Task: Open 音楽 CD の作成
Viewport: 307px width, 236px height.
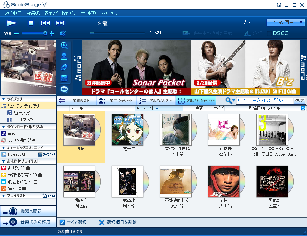Action: 28,222
